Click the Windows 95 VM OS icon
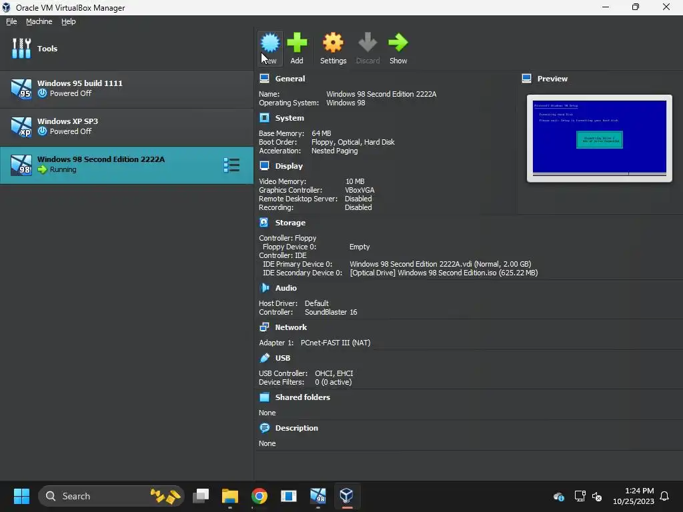This screenshot has height=512, width=683. pos(21,89)
